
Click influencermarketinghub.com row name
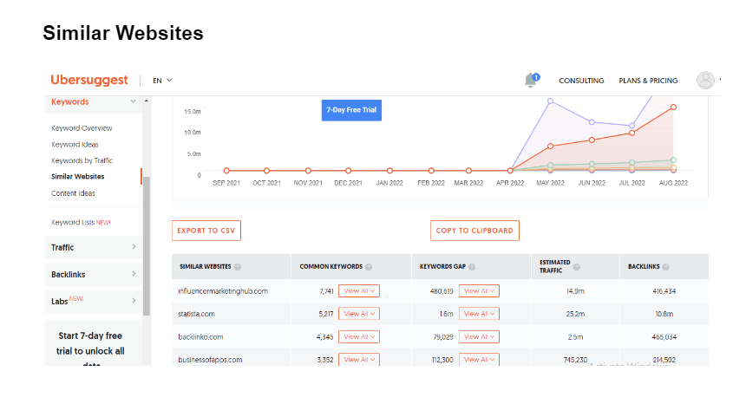[223, 291]
